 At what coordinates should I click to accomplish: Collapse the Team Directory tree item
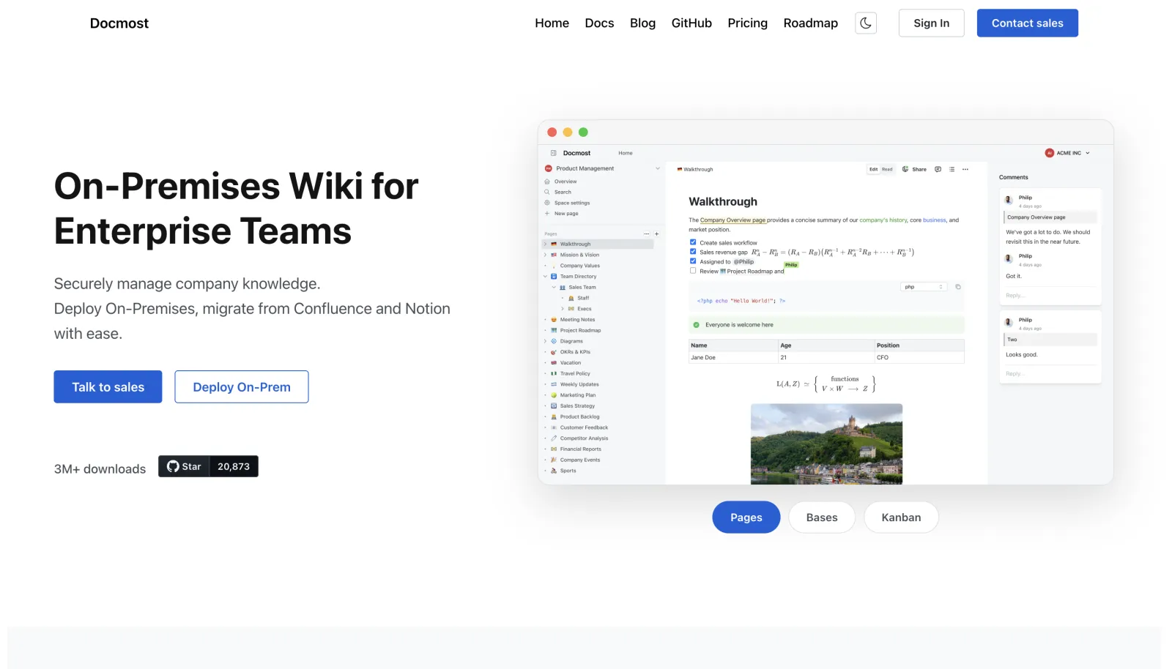click(545, 276)
